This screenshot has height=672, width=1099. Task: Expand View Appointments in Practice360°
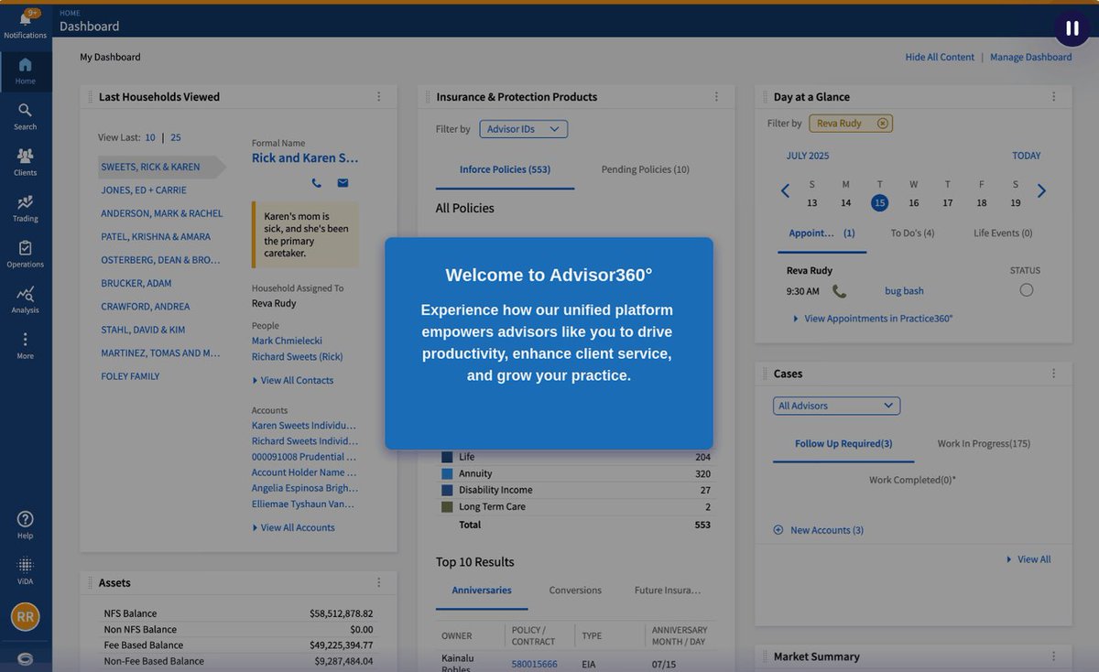coord(874,319)
